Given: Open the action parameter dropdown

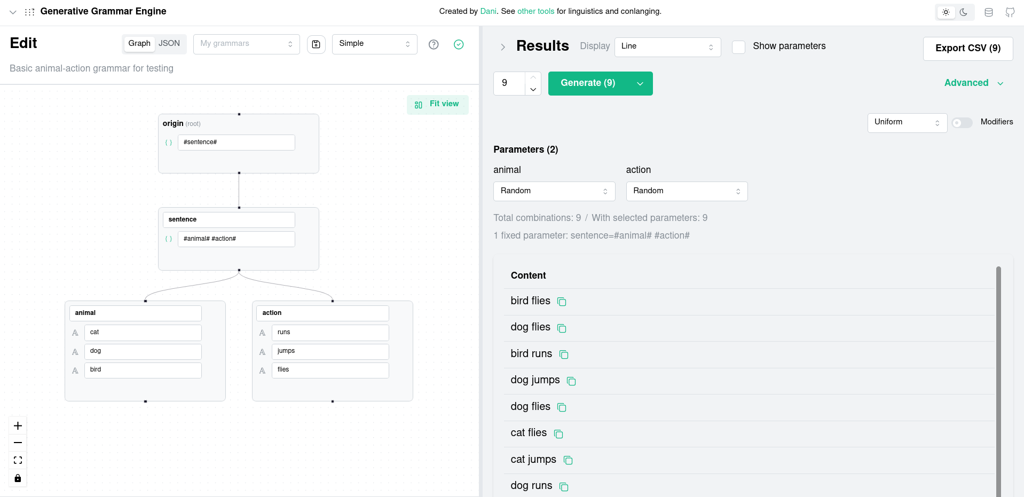Looking at the screenshot, I should (x=687, y=191).
